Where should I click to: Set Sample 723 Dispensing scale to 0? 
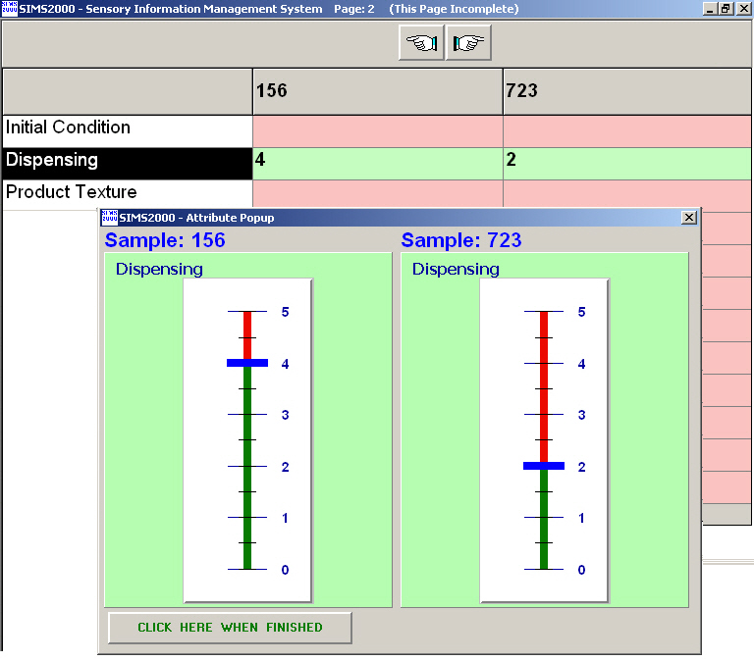pos(544,568)
